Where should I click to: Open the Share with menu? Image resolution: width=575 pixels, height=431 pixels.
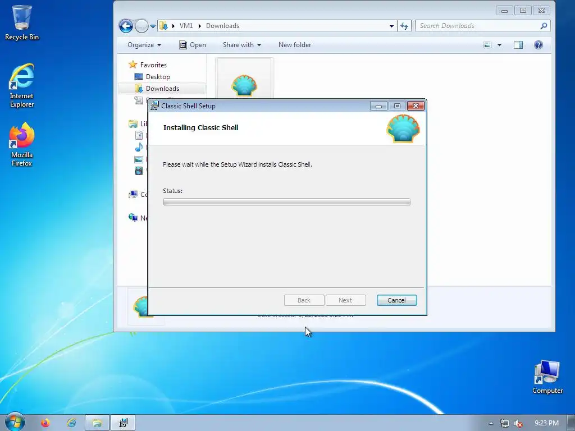point(242,45)
